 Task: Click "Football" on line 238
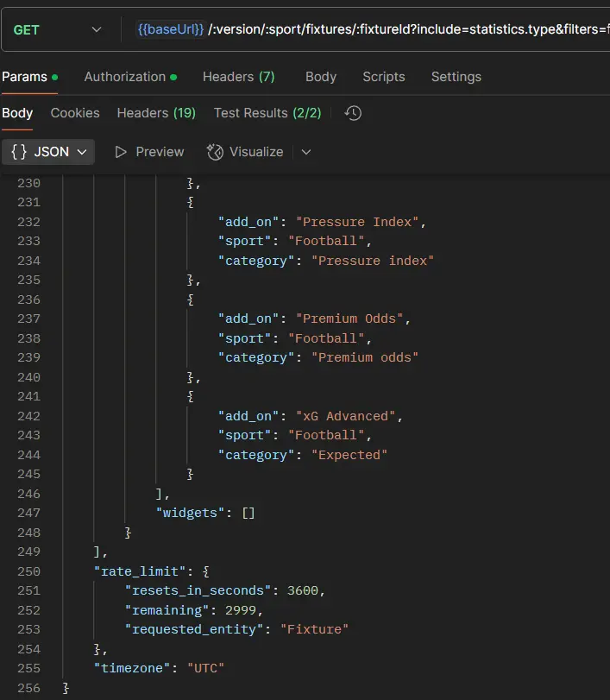(x=326, y=338)
